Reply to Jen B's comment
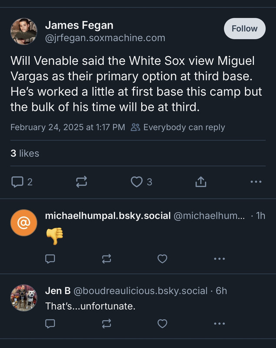 (50, 324)
